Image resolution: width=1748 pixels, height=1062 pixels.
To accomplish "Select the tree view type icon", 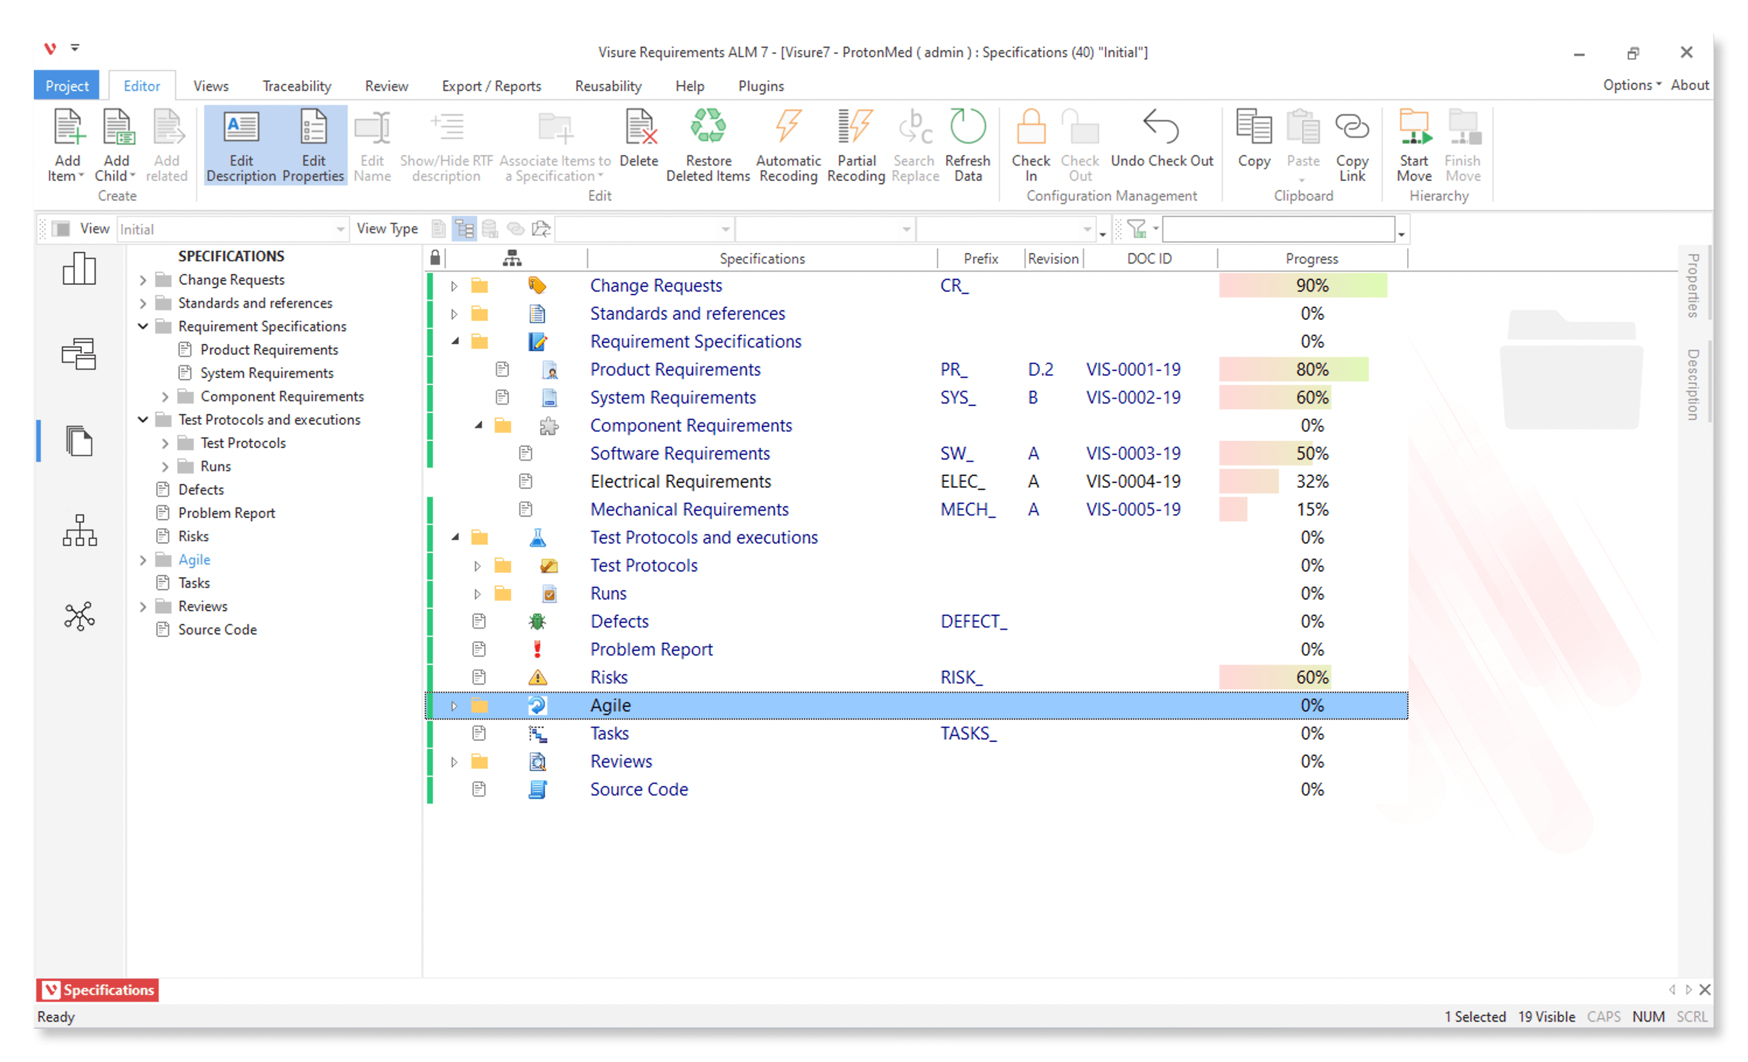I will pyautogui.click(x=464, y=229).
